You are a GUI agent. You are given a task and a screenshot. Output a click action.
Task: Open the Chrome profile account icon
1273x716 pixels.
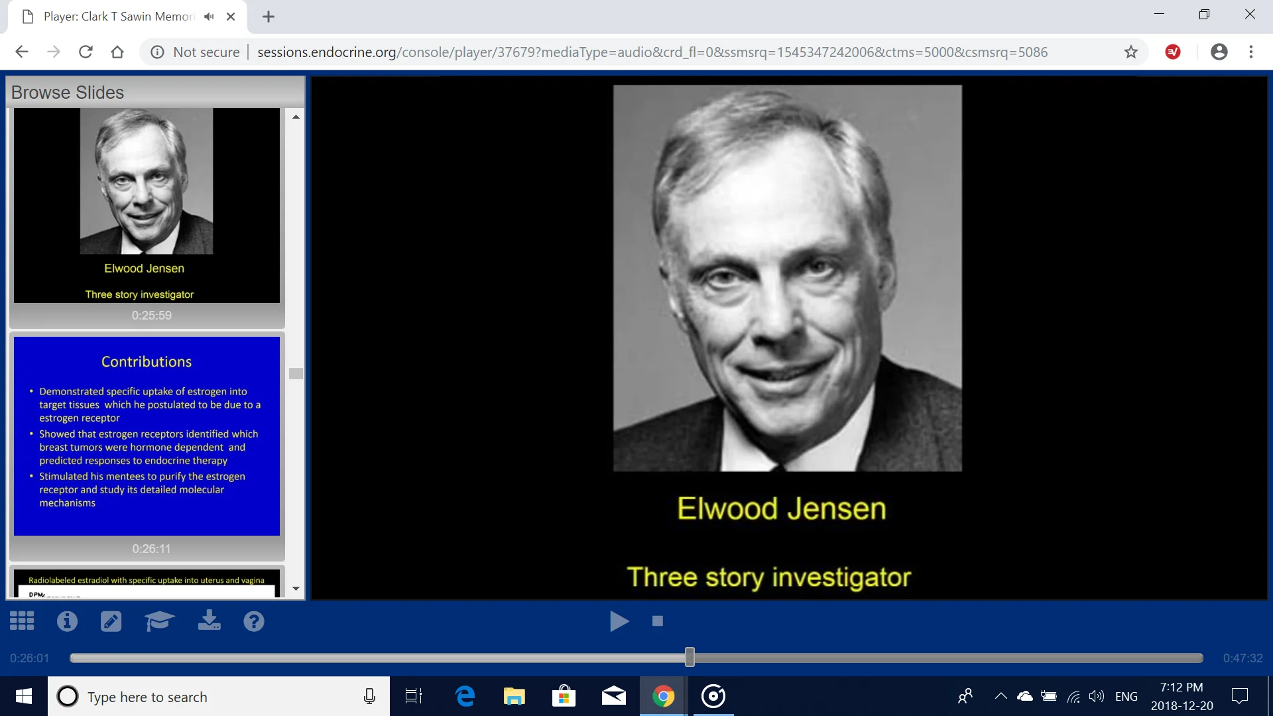[x=1219, y=52]
